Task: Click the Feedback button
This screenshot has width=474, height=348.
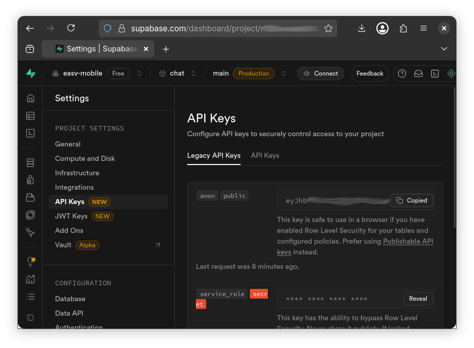Action: [370, 74]
